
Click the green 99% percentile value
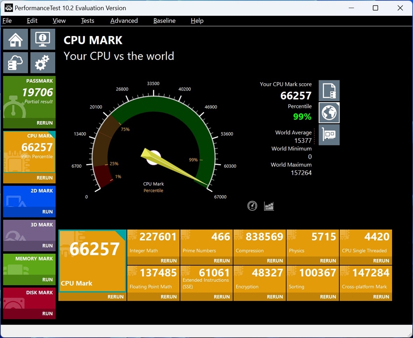click(302, 117)
